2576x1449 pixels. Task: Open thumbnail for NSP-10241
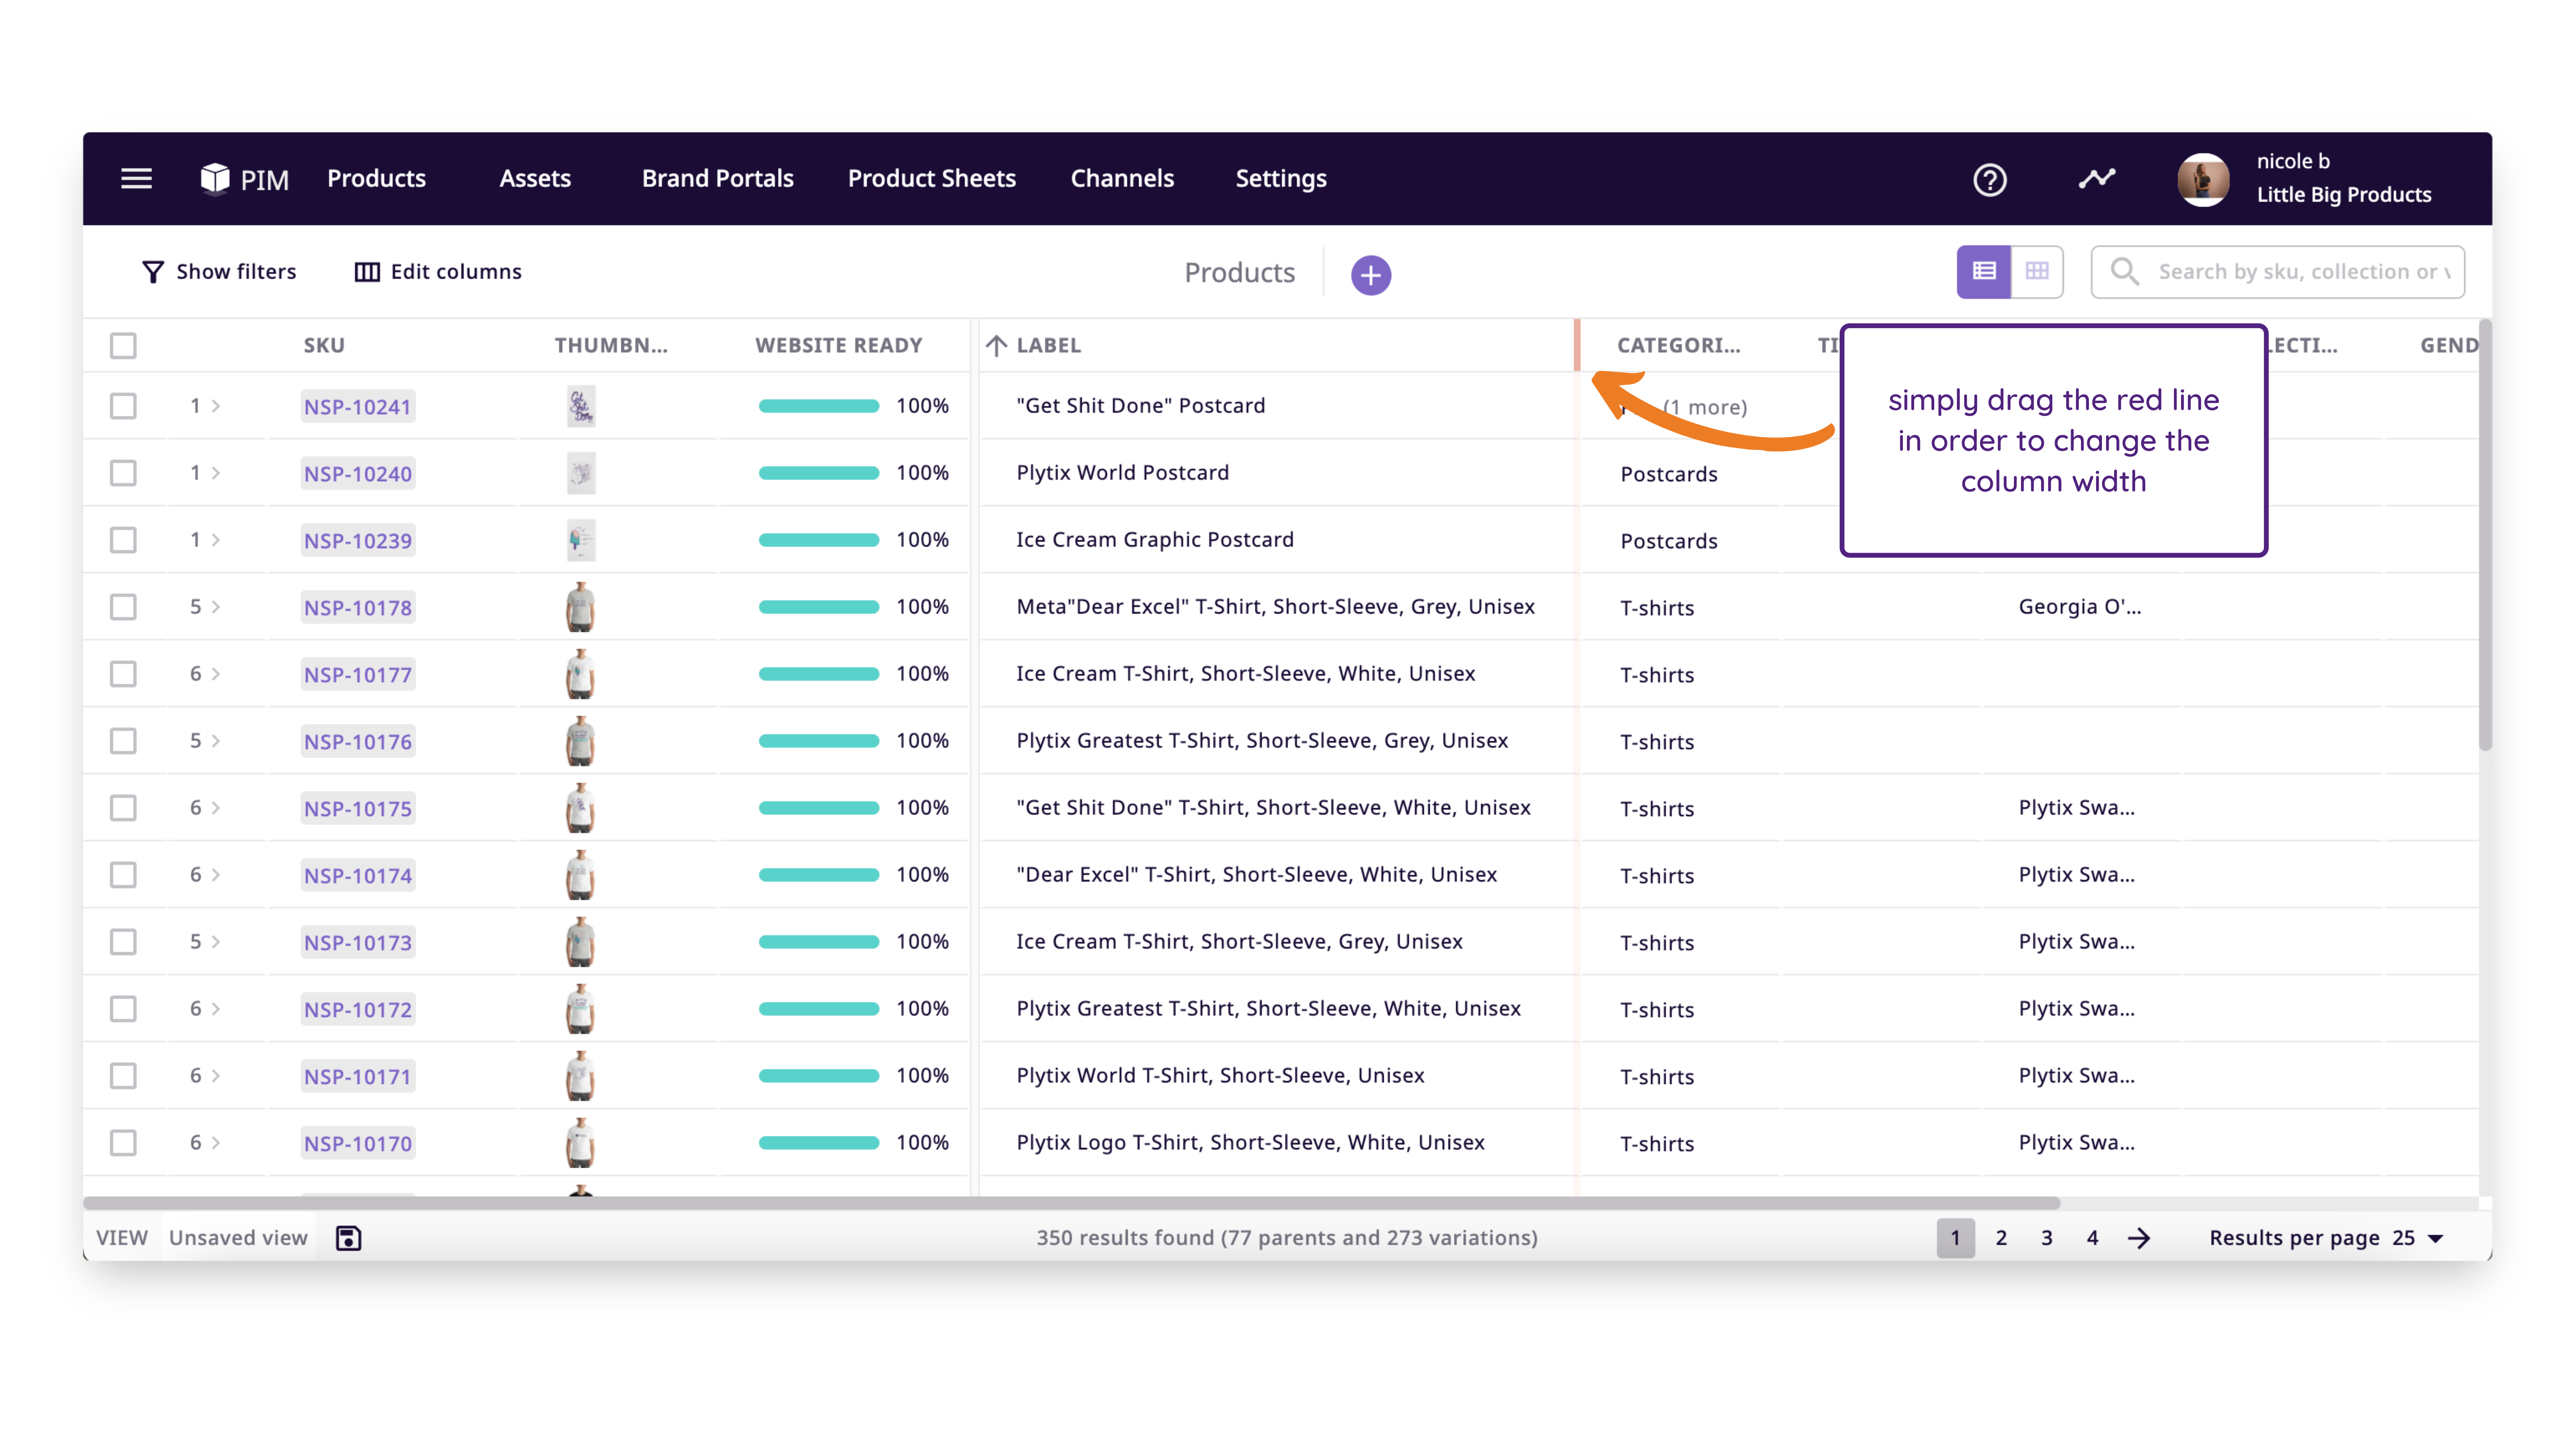(581, 406)
